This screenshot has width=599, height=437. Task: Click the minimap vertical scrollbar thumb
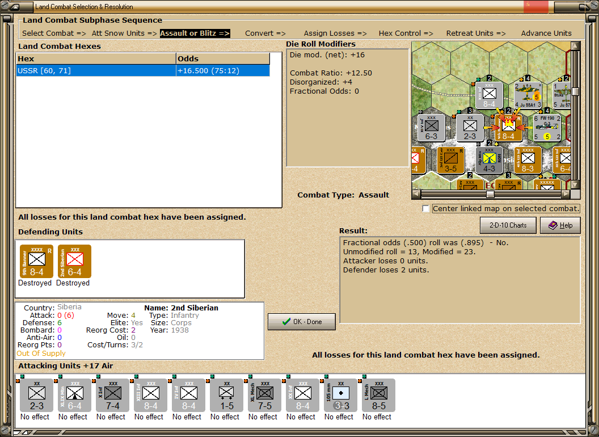coord(575,91)
